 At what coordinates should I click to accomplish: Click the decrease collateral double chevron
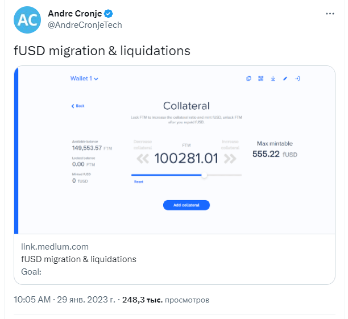click(x=143, y=159)
